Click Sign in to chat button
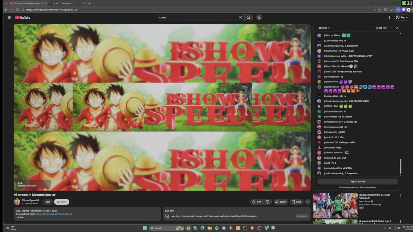The height and width of the screenshot is (232, 413). 358,181
